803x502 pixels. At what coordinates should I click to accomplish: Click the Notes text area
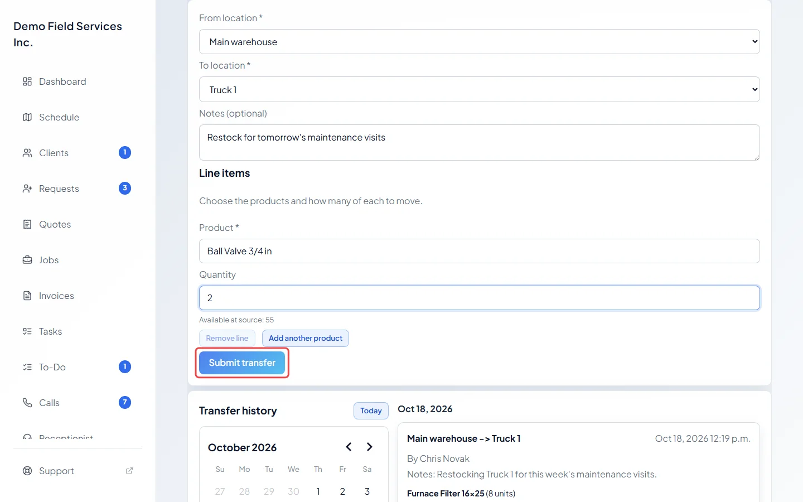pos(480,142)
